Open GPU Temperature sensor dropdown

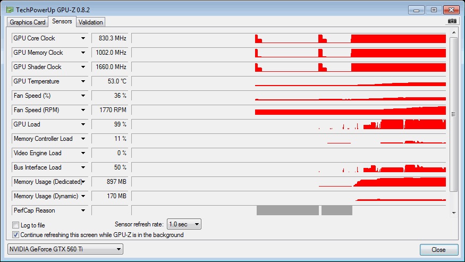click(x=83, y=81)
